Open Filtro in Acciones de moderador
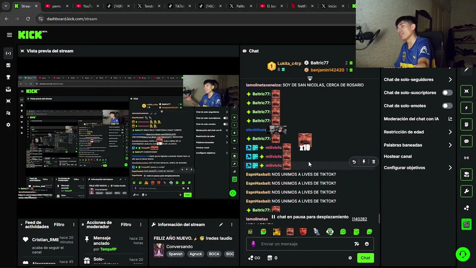 [126, 224]
